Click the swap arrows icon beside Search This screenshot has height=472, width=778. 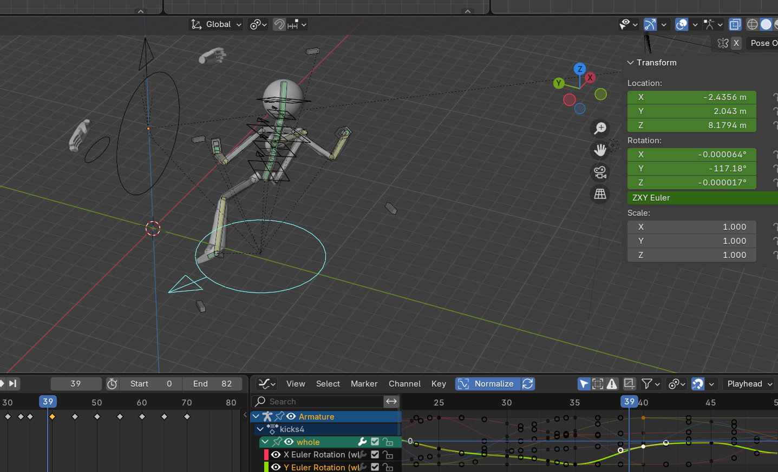pyautogui.click(x=391, y=401)
